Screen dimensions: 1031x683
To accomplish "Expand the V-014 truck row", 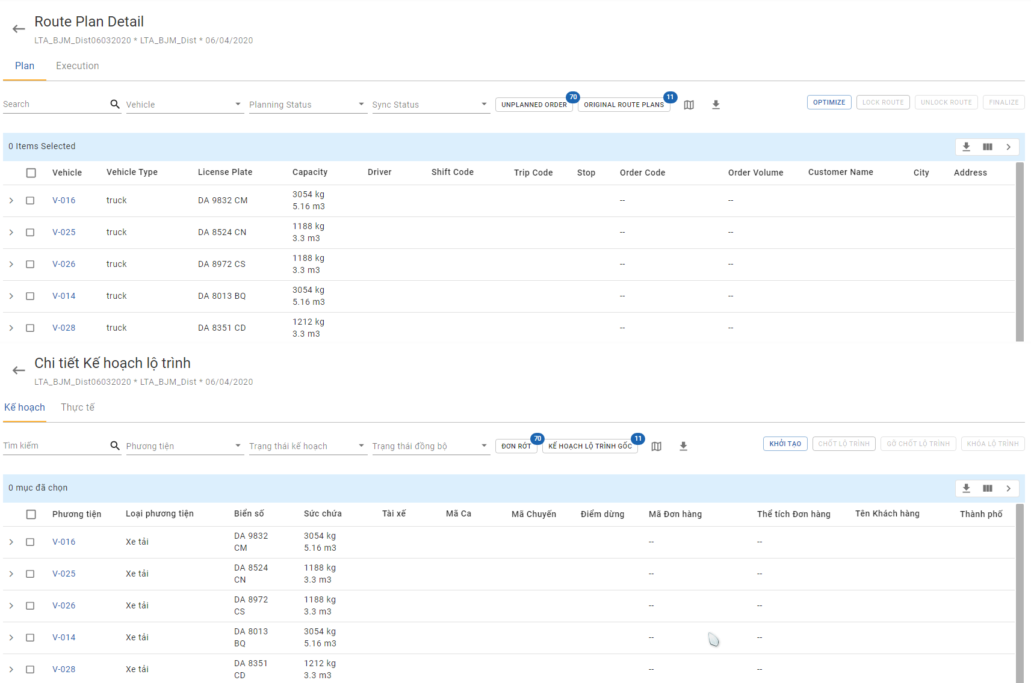I will point(11,296).
